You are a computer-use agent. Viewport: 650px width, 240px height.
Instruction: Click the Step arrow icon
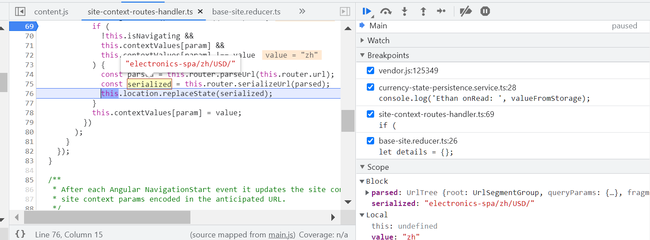tap(441, 12)
